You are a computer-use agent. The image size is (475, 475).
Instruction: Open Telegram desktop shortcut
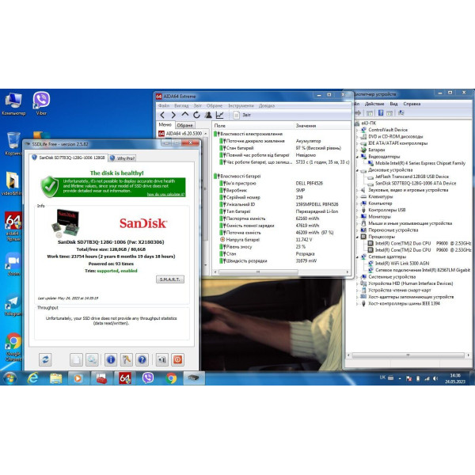click(x=13, y=305)
